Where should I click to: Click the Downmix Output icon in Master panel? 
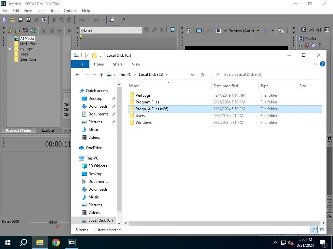coord(311,30)
